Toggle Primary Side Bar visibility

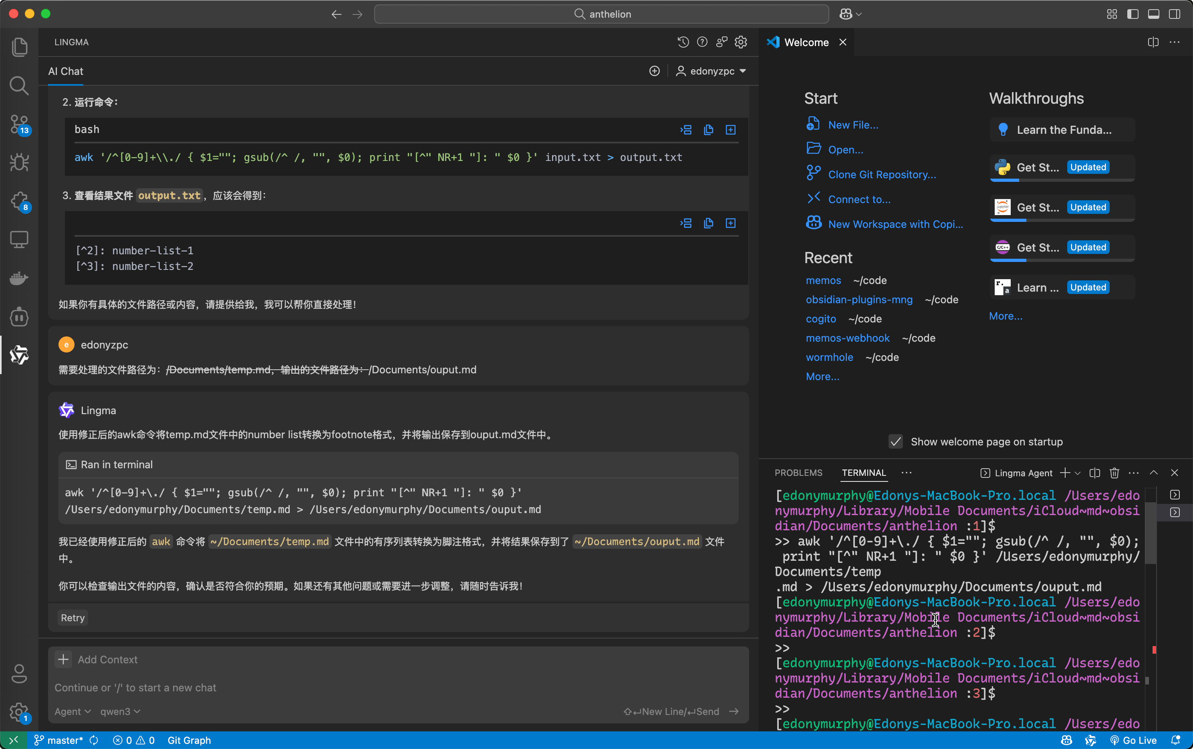[x=1133, y=14]
